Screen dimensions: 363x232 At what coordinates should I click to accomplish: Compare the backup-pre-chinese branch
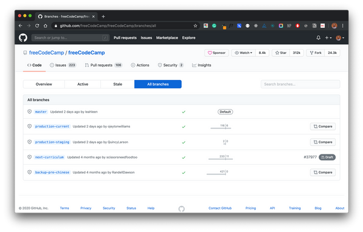pyautogui.click(x=322, y=173)
